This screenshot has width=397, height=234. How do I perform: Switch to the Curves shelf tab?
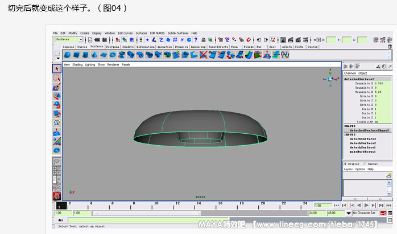coord(82,47)
